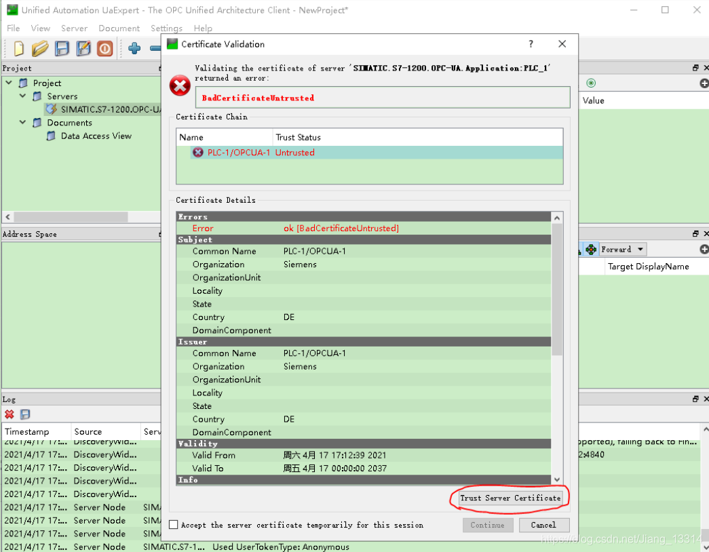
Task: Click the Subject Organization value Siemens
Action: click(x=300, y=264)
